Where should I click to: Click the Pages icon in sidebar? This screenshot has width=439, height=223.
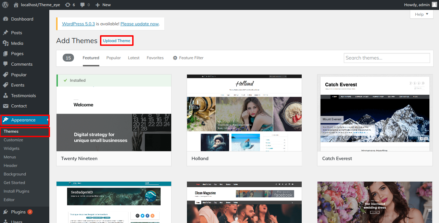click(x=5, y=54)
